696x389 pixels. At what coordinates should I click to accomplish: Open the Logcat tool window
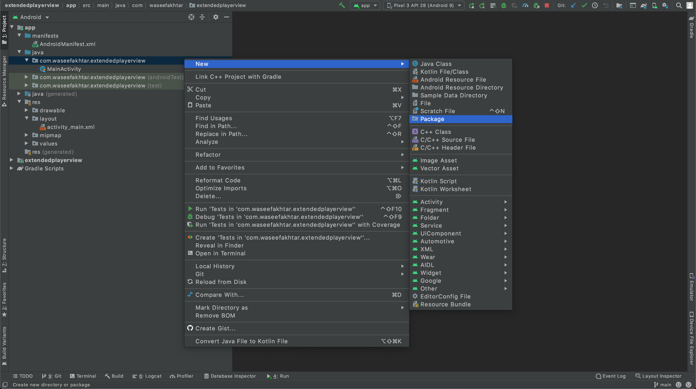point(147,376)
